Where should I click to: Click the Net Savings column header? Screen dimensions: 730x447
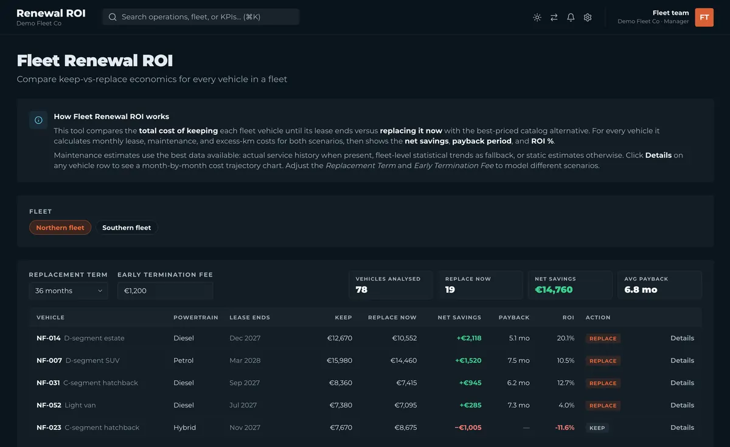pos(459,318)
